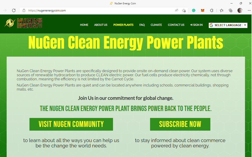Screen dimensions: 252x157
Task: Click the site lock info icon
Action: pos(24,10)
